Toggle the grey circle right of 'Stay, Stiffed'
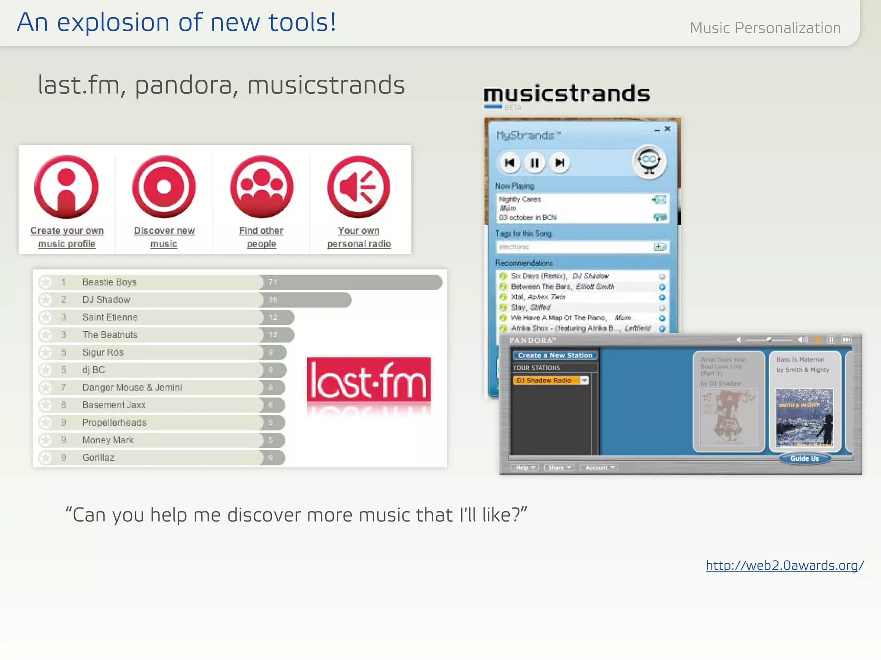881x660 pixels. [x=662, y=308]
